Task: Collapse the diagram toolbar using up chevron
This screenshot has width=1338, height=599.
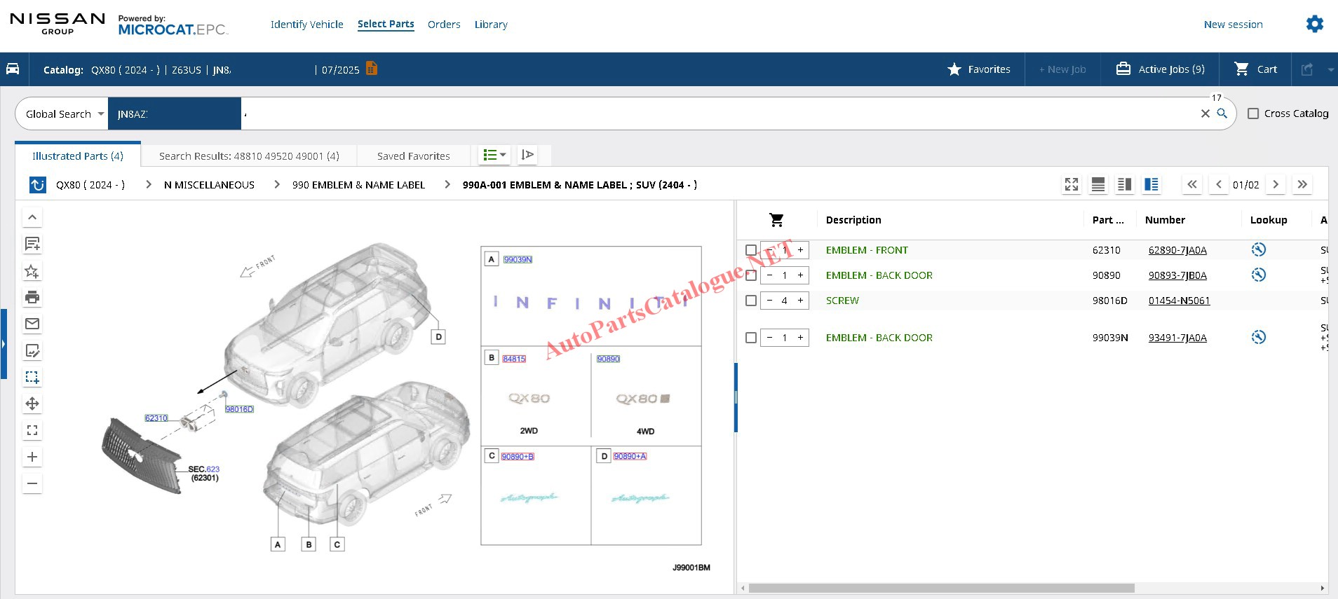Action: pyautogui.click(x=32, y=217)
